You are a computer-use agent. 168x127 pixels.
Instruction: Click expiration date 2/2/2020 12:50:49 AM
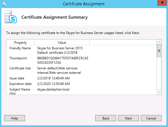tap(54, 84)
